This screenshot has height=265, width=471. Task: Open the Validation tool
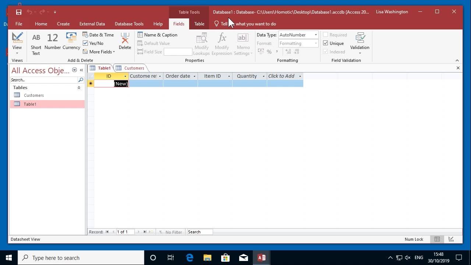[360, 41]
